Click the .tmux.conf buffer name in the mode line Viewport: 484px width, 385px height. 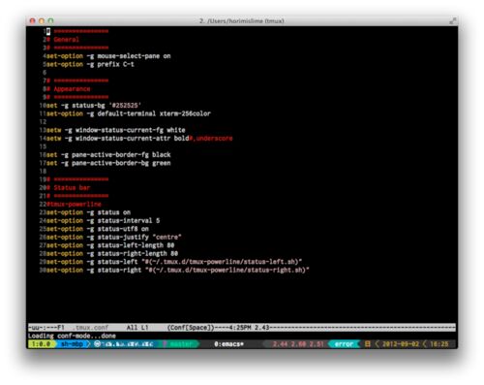tap(90, 328)
